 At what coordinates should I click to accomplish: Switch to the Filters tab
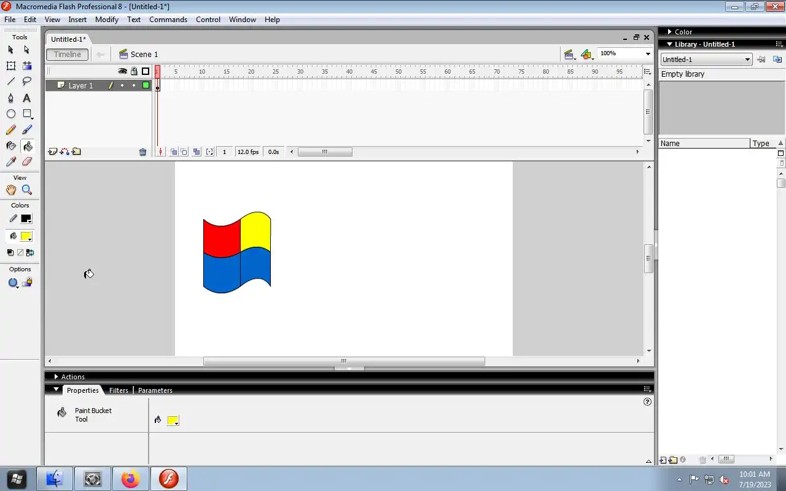(x=119, y=390)
